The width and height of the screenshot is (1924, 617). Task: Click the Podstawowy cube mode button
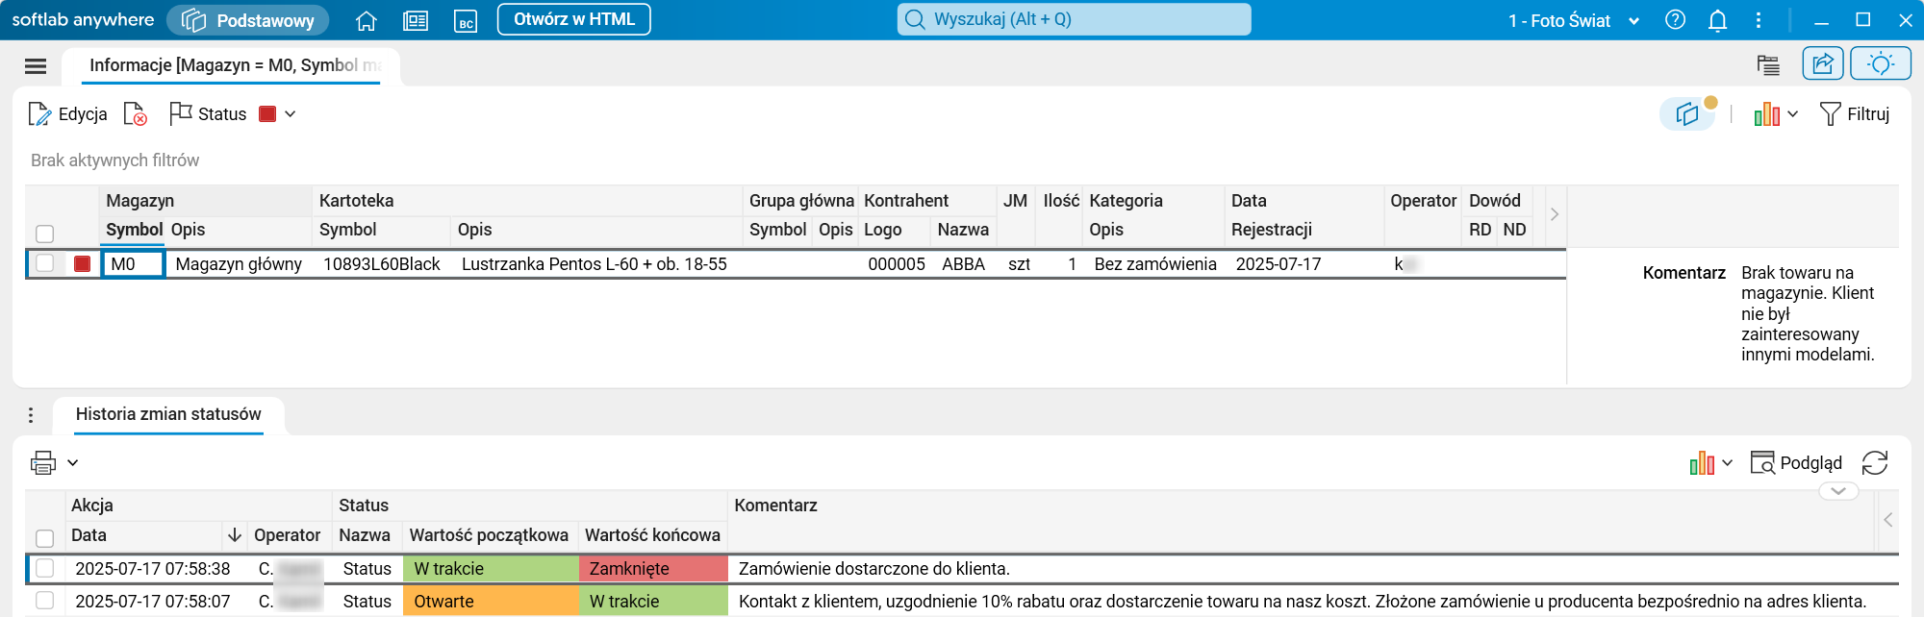pyautogui.click(x=248, y=20)
